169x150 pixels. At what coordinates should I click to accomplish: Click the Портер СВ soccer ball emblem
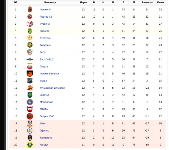point(30,17)
